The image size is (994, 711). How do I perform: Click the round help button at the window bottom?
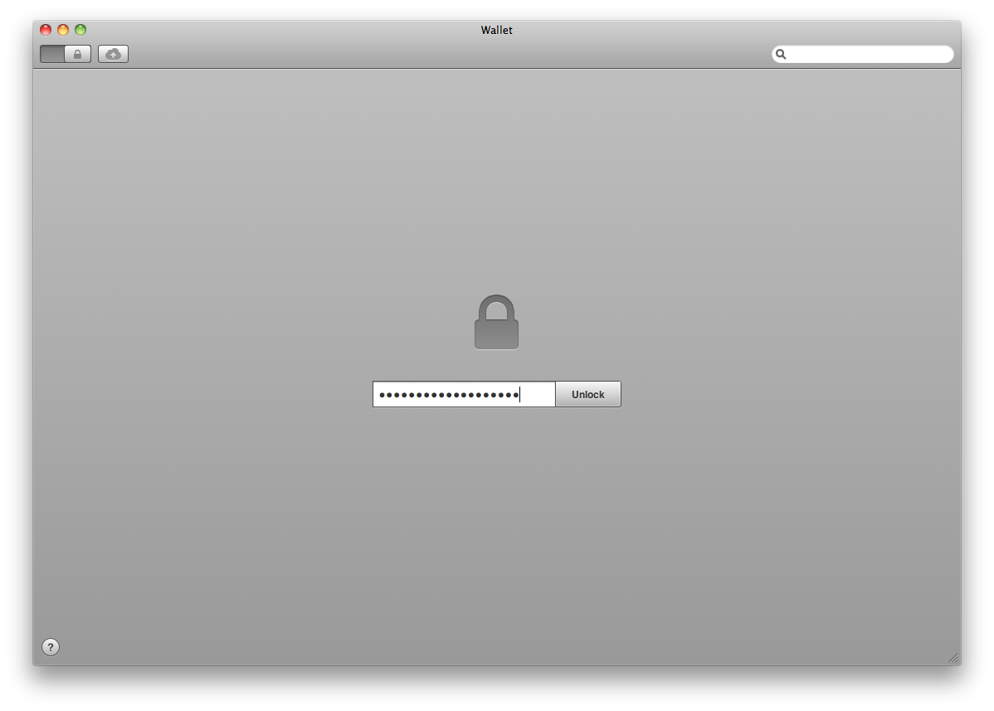click(51, 647)
